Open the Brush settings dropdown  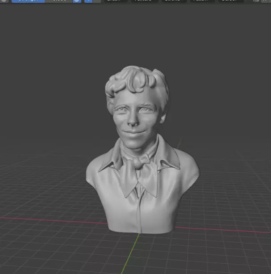pos(116,1)
